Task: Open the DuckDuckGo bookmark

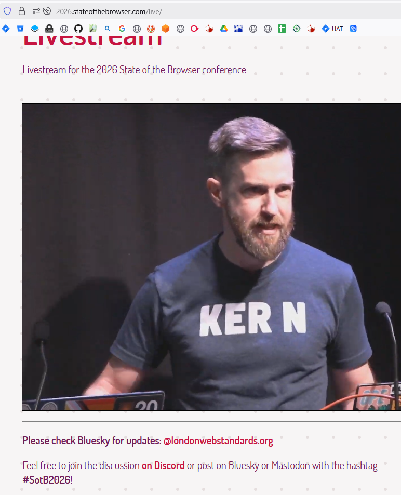Action: 151,29
